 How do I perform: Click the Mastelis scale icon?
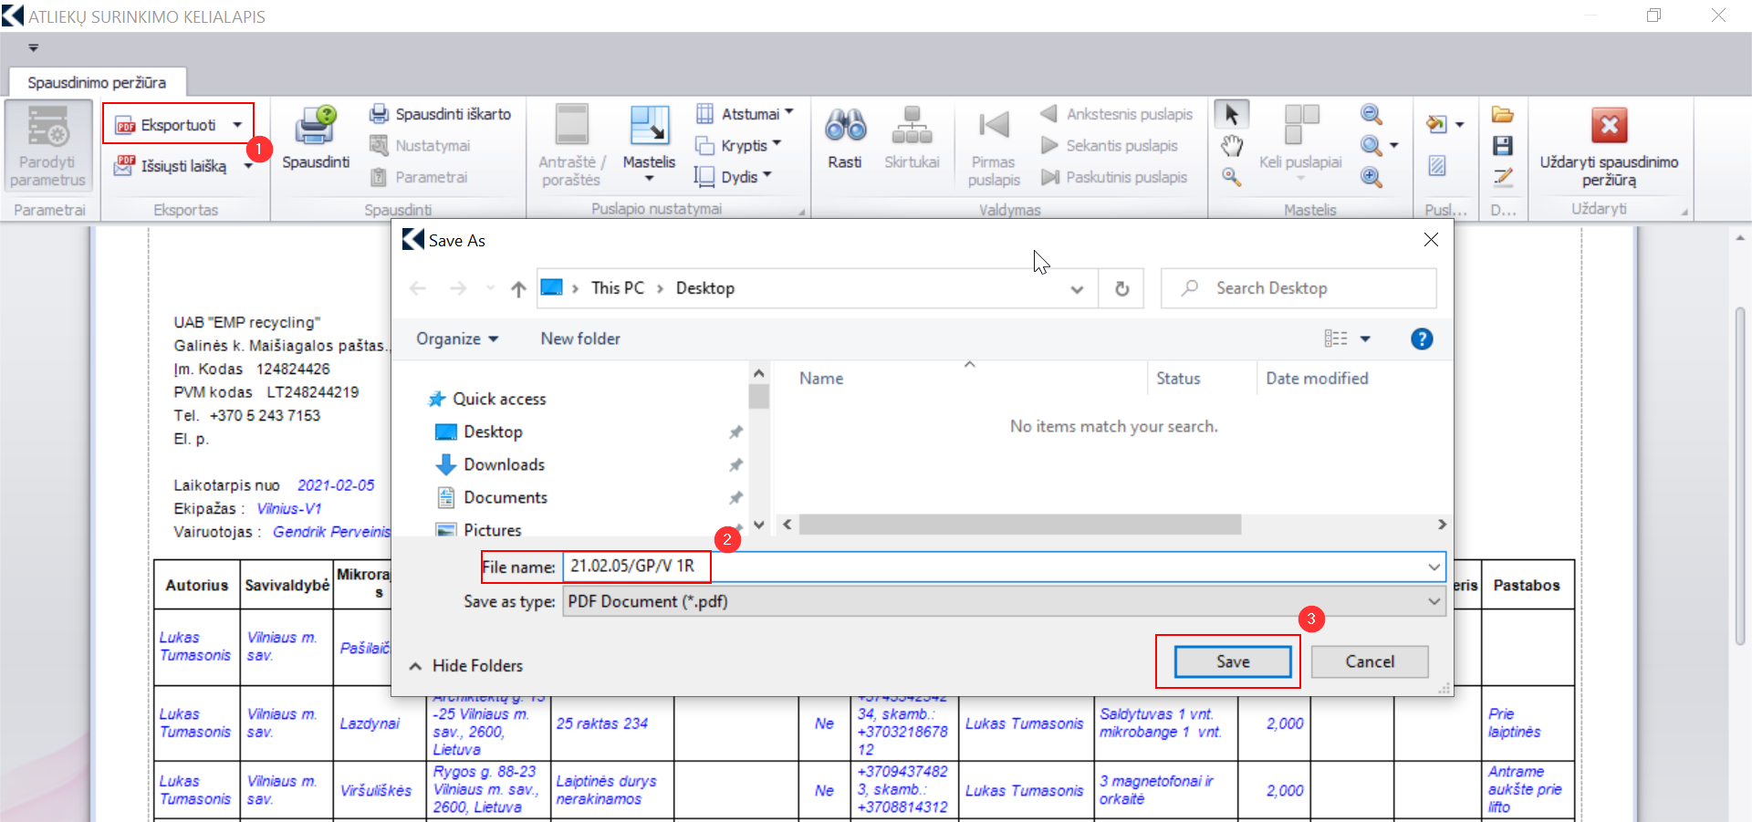pyautogui.click(x=649, y=127)
